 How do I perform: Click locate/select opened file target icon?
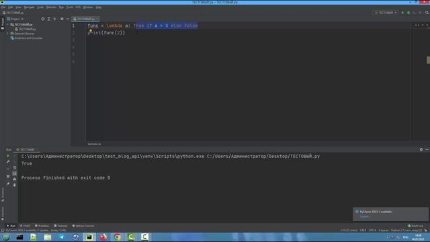[43, 19]
